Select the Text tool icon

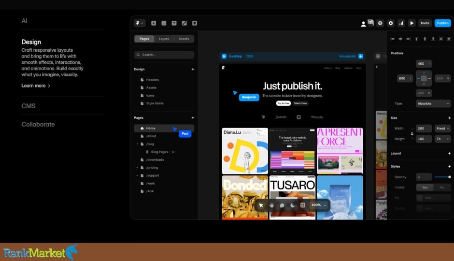click(174, 23)
